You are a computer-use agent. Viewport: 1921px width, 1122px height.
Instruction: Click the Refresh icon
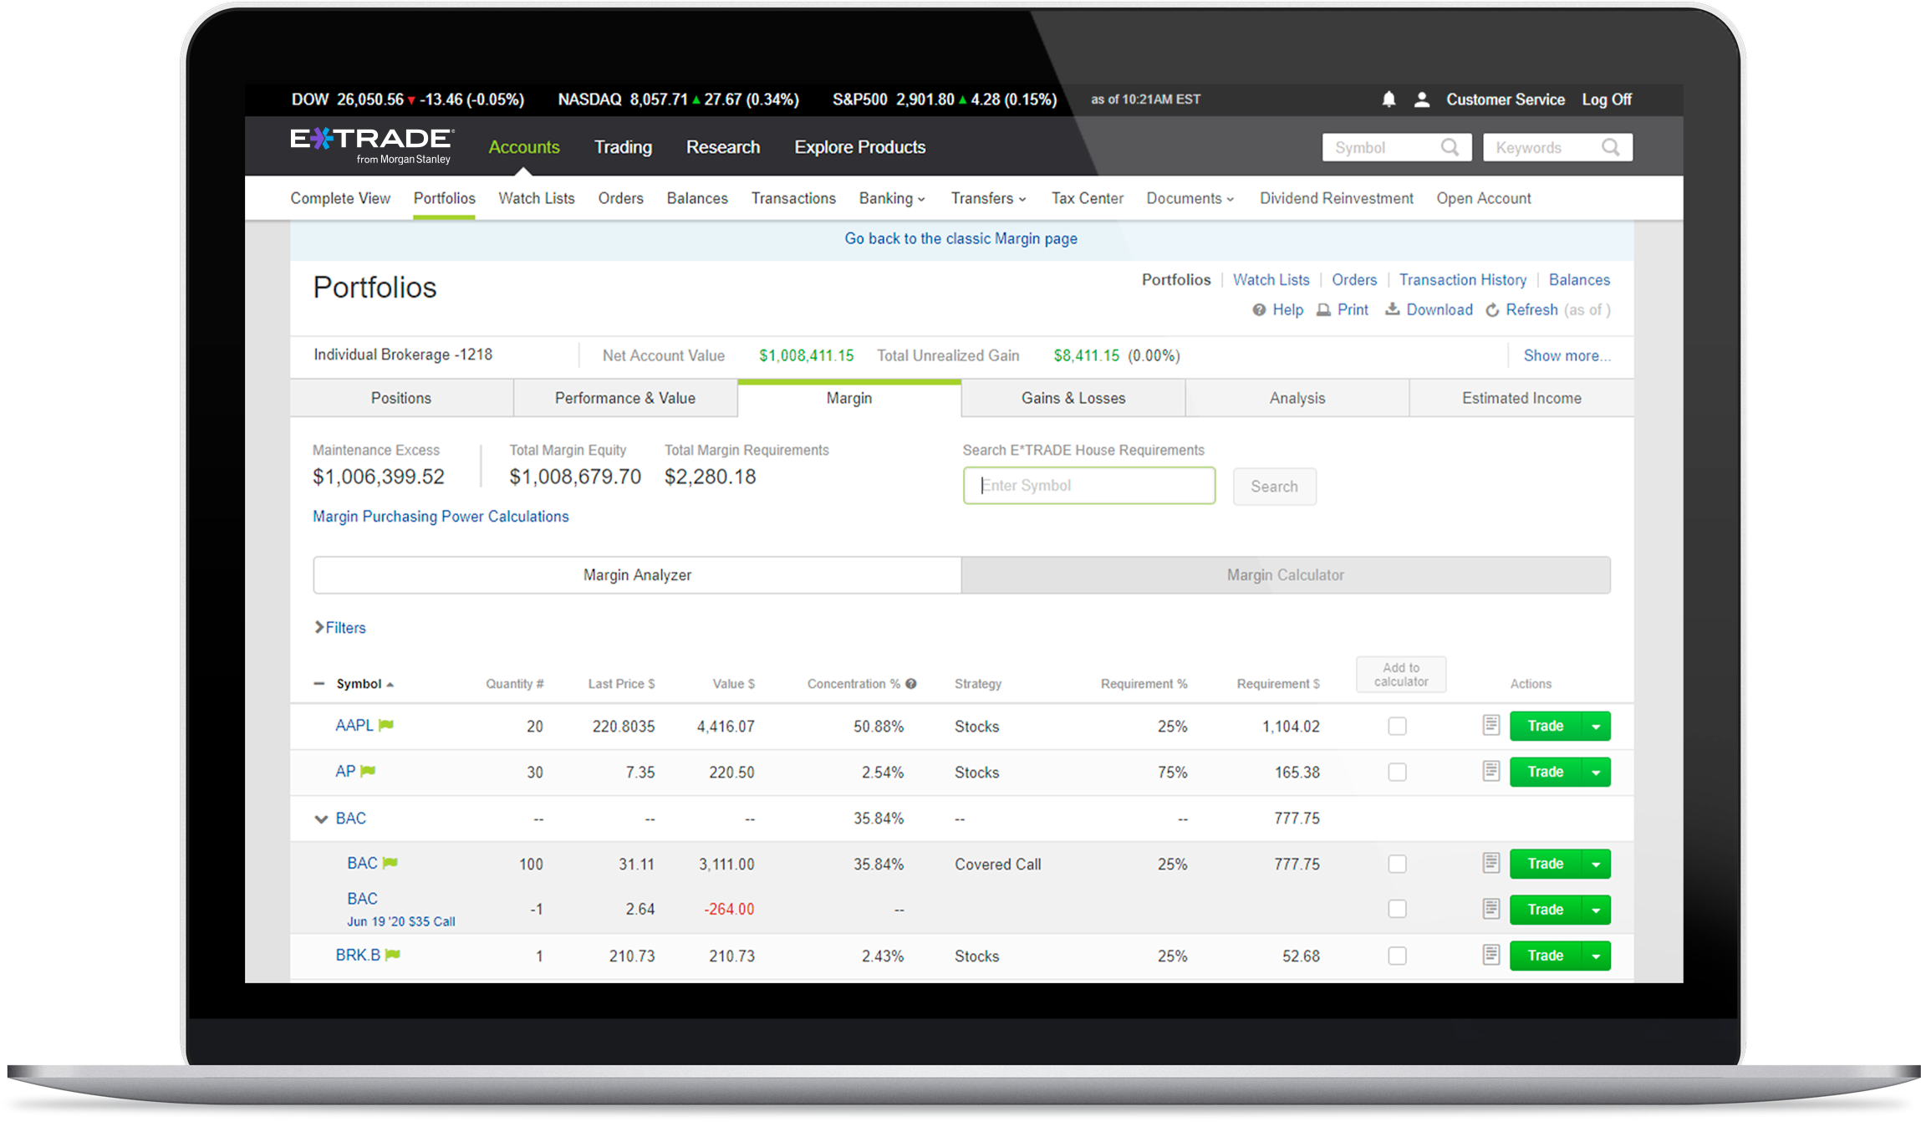[x=1493, y=309]
